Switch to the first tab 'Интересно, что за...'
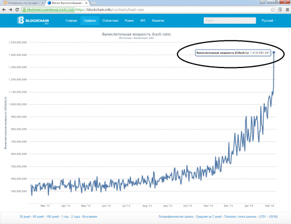The width and height of the screenshot is (291, 224). [24, 3]
